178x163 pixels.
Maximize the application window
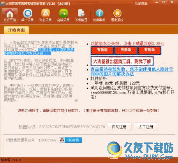pyautogui.click(x=164, y=2)
